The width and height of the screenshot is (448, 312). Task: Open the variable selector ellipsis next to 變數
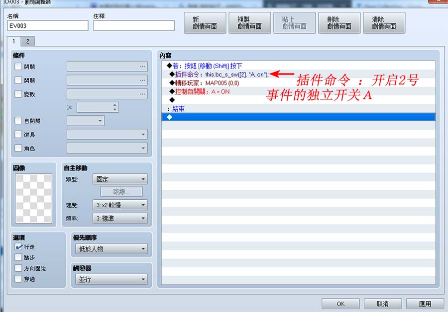142,94
